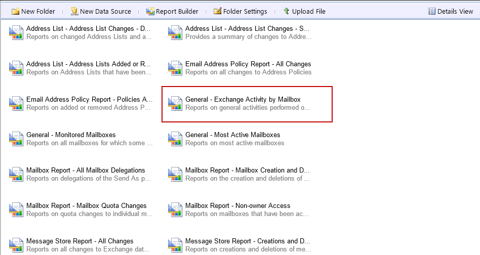Screen dimensions: 480x255
Task: Open Address List - Address List Changes - D... report
Action: [89, 28]
